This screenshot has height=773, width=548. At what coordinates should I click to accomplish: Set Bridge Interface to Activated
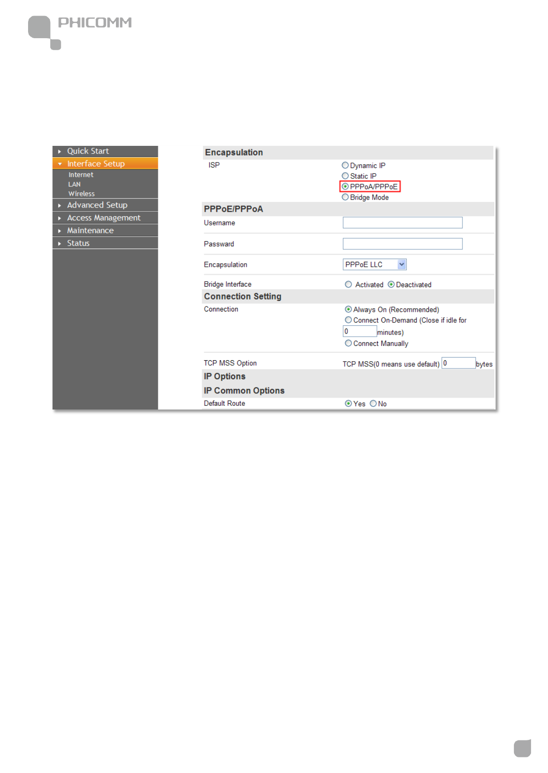pyautogui.click(x=348, y=284)
